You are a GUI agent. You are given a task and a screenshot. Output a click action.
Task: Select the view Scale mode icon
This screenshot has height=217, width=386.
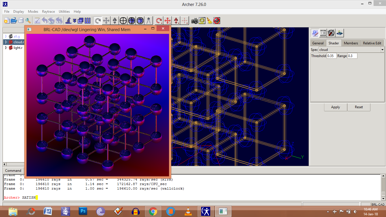[115, 21]
